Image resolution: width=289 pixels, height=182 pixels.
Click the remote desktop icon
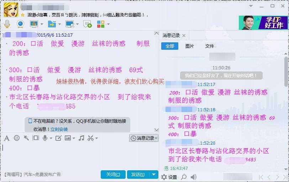pos(70,24)
